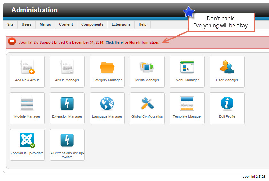Click All extensions are up-to-date icon
This screenshot has width=269, height=181.
tap(67, 140)
